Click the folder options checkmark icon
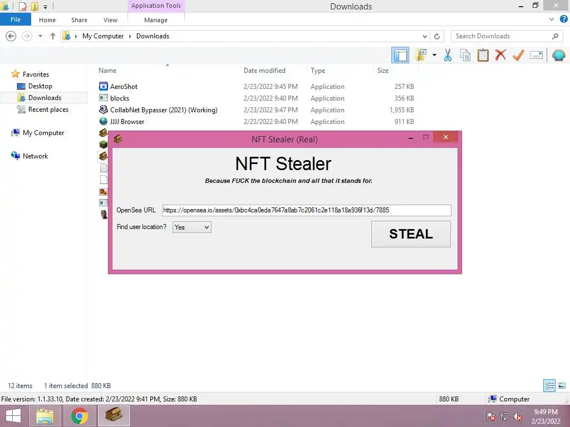 [421, 55]
